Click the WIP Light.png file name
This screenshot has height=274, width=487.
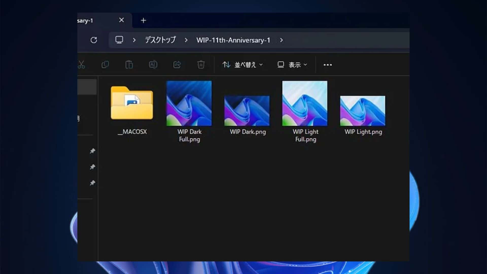click(x=363, y=132)
